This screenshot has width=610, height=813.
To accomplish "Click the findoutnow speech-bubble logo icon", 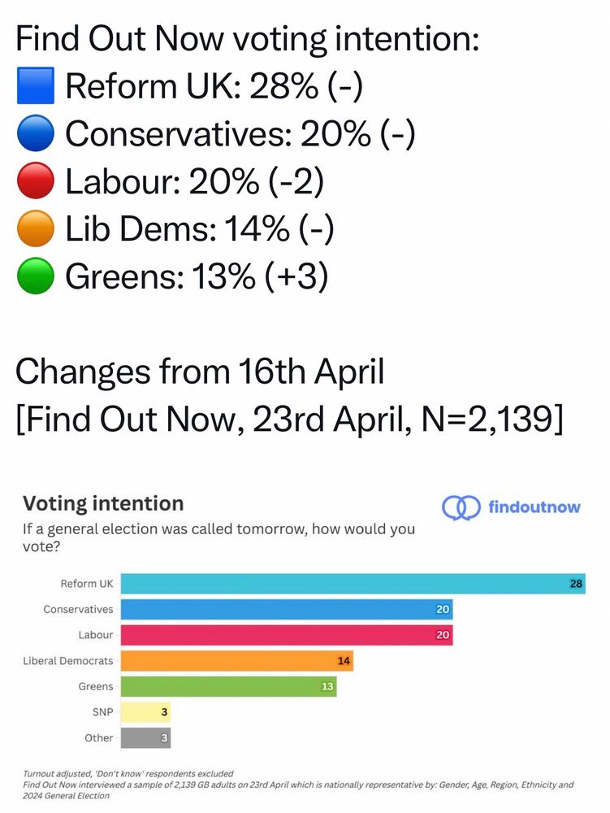I will (x=461, y=507).
